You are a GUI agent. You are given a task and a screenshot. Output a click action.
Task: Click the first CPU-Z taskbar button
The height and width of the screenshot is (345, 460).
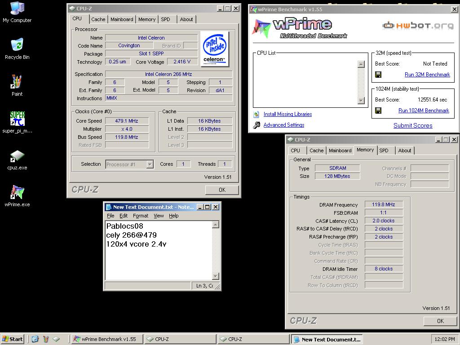coord(180,339)
